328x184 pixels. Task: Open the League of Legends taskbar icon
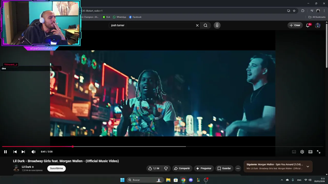click(198, 180)
